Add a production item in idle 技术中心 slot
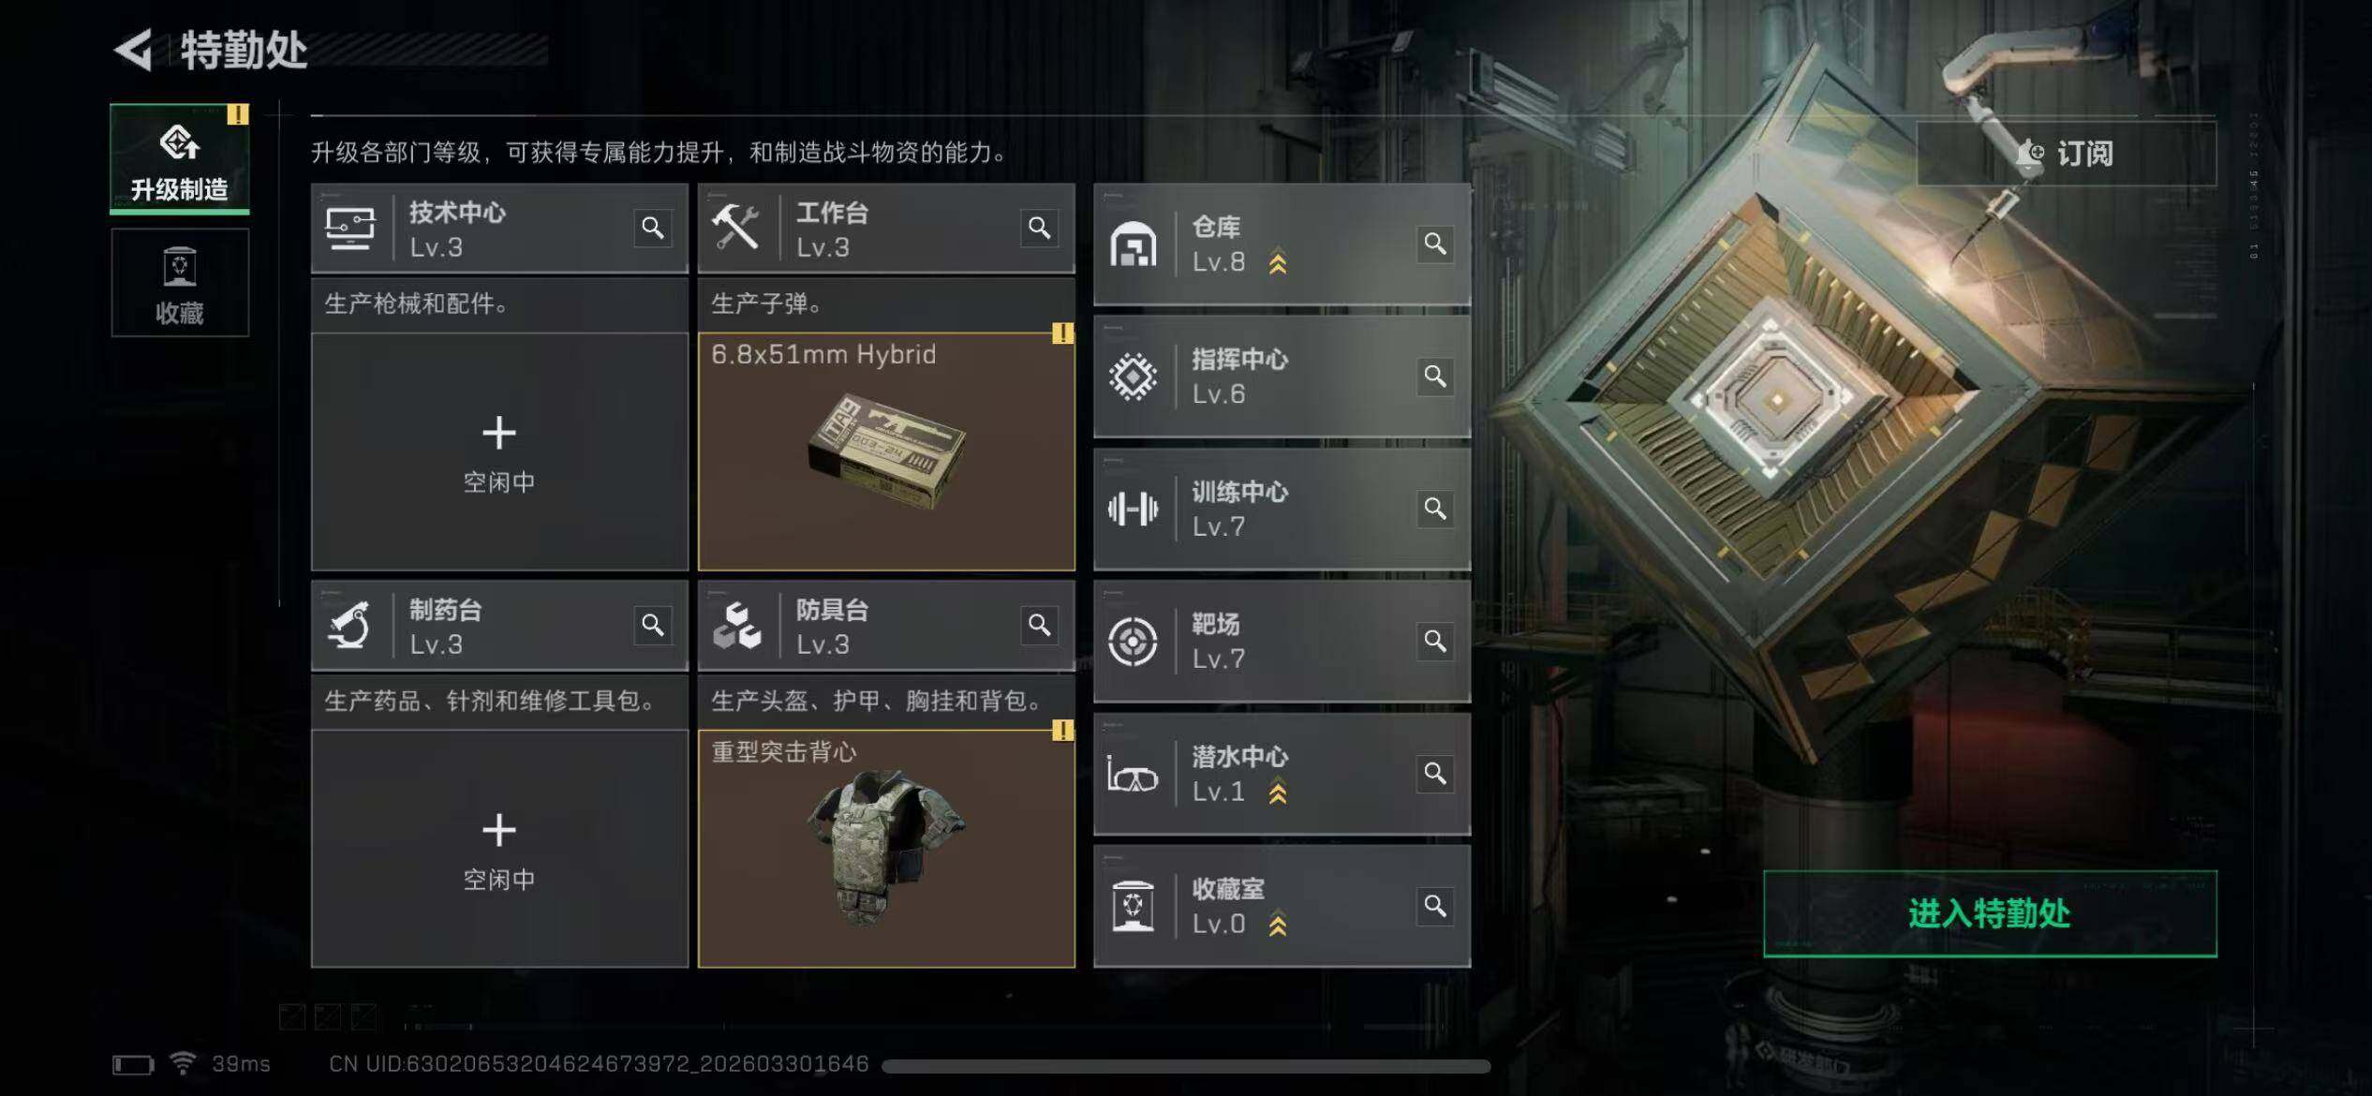Screen dimensions: 2372x1096 tap(499, 452)
